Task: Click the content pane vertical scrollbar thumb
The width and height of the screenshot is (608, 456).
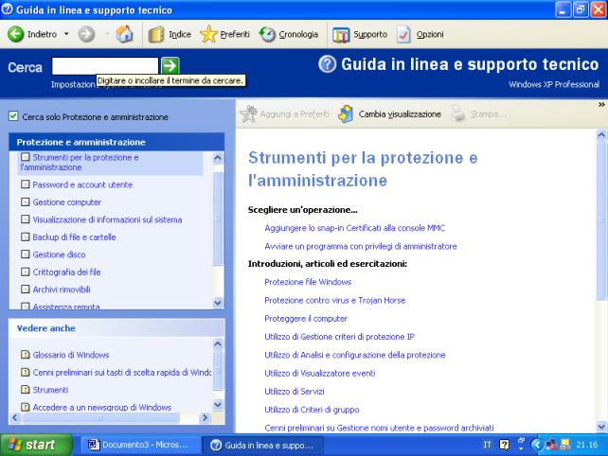Action: click(601, 219)
